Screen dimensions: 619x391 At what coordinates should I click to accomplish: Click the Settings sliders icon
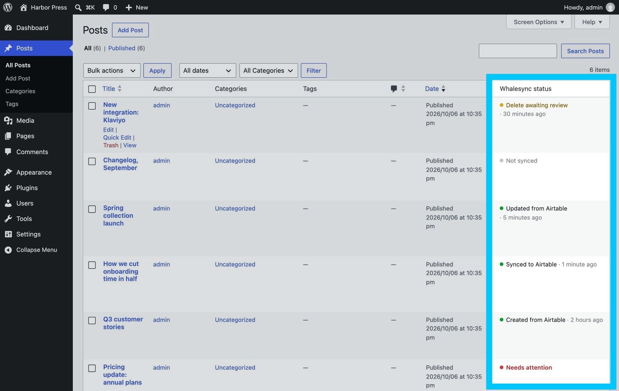tap(8, 234)
